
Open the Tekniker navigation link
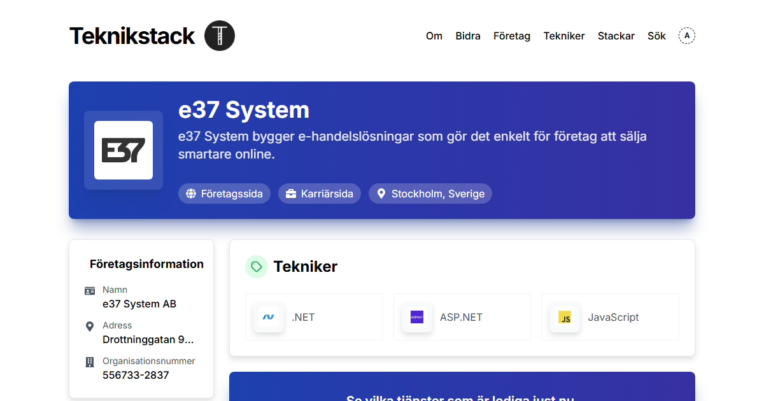564,36
